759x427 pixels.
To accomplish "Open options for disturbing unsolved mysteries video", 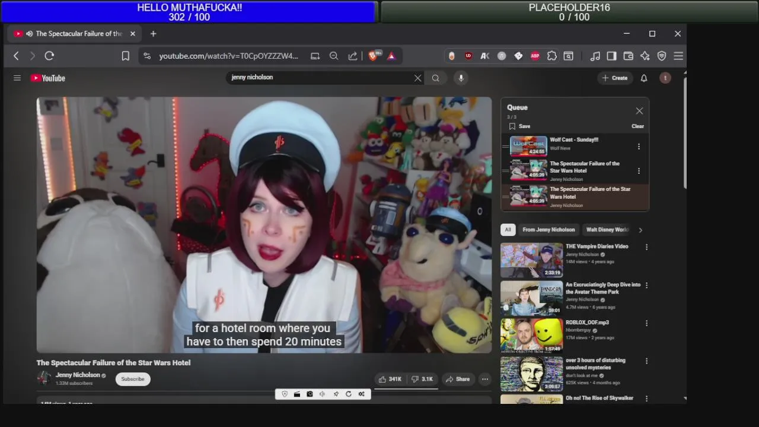I will 646,361.
